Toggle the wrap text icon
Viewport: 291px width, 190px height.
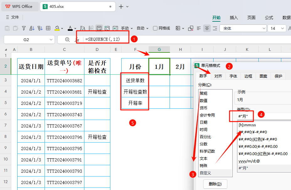click(99, 28)
